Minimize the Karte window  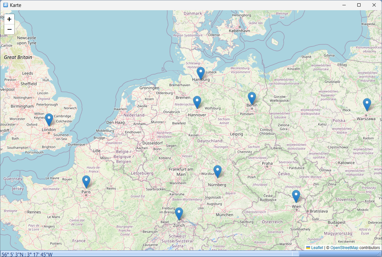click(x=344, y=5)
